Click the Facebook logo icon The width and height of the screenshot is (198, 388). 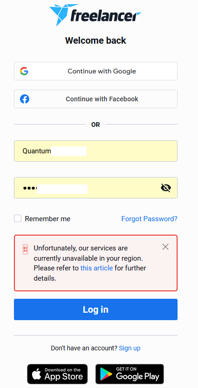coord(25,99)
